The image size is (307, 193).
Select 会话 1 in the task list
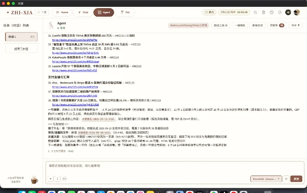21,37
